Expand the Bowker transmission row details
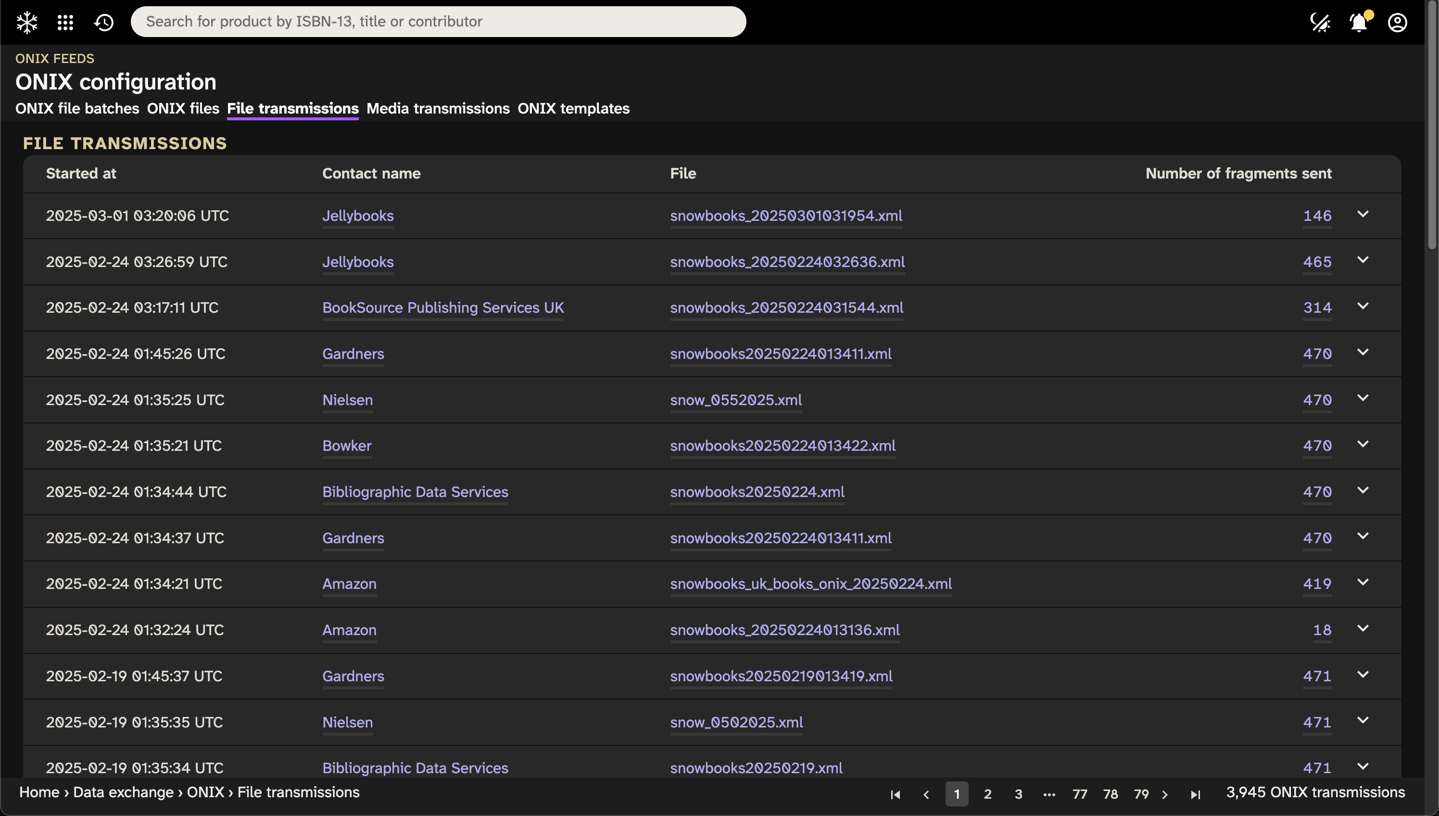This screenshot has width=1439, height=816. click(1363, 445)
